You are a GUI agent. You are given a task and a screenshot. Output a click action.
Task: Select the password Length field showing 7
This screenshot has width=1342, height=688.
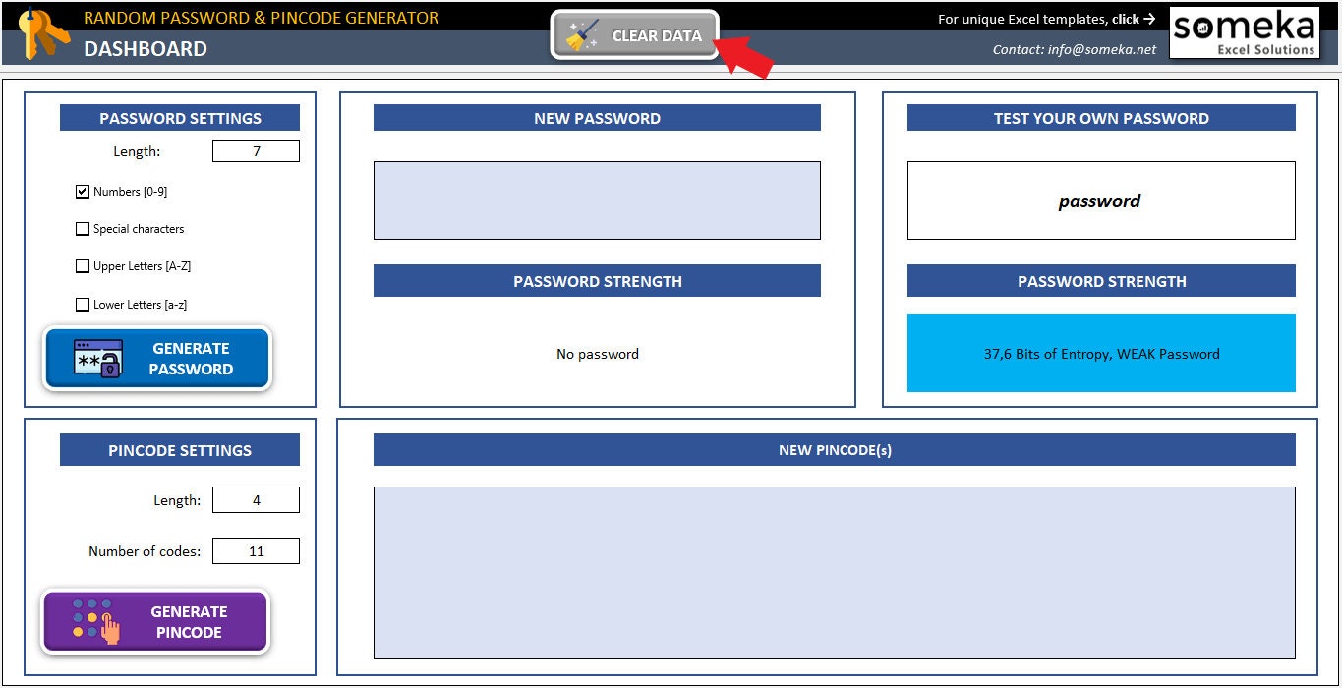point(256,150)
